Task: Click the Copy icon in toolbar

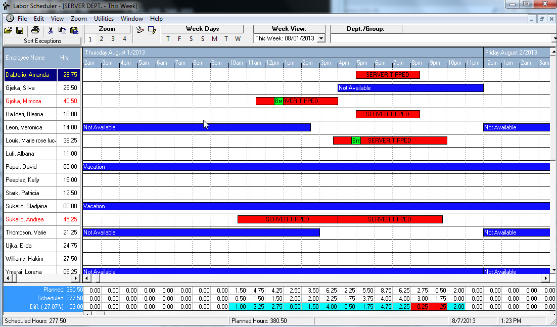Action: tap(62, 30)
